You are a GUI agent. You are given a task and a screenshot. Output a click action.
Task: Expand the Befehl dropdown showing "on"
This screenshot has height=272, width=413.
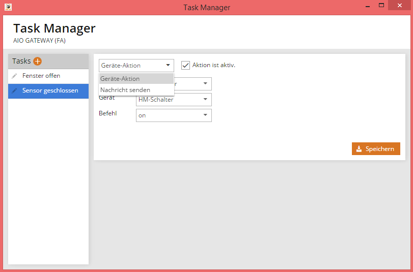click(205, 115)
